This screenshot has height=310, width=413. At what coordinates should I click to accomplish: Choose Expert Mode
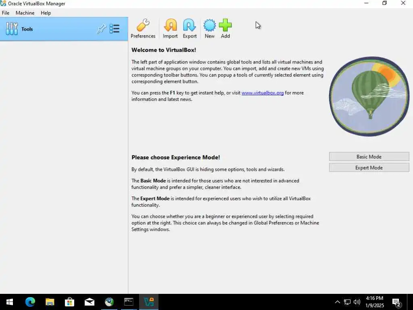tap(369, 168)
